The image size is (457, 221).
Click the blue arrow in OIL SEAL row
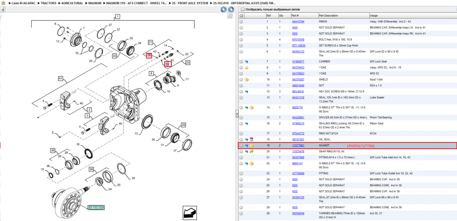pyautogui.click(x=247, y=140)
